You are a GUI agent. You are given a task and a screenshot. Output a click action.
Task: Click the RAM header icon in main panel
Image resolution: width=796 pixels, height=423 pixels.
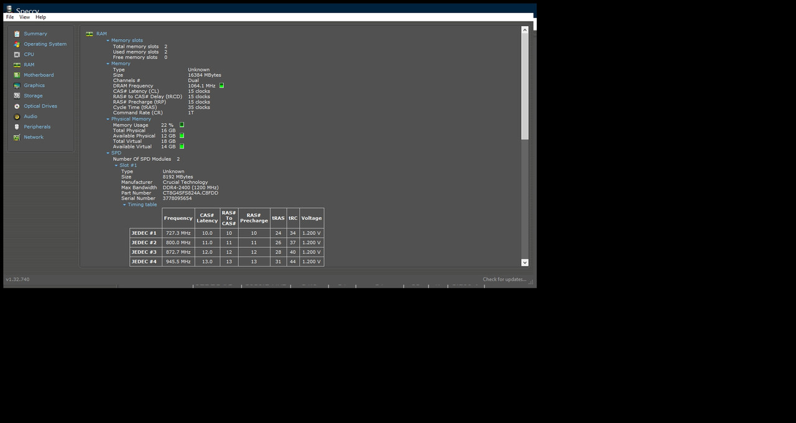pos(90,34)
